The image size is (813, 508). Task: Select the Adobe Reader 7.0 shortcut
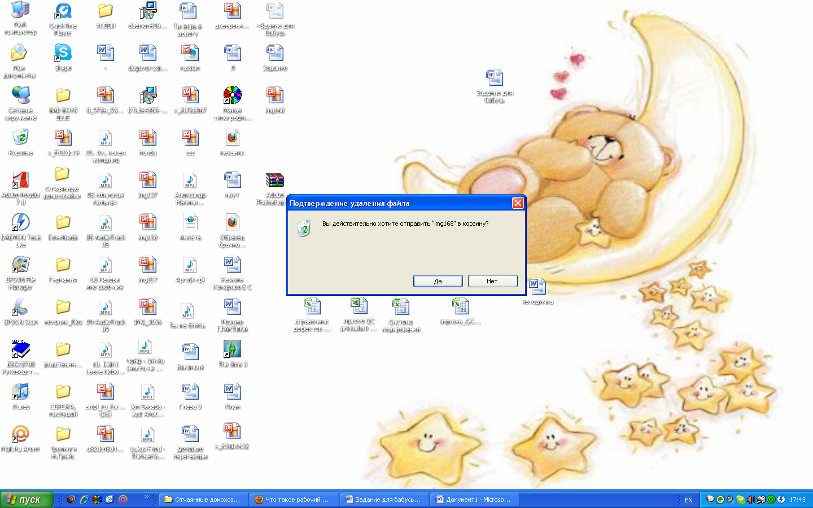[21, 189]
